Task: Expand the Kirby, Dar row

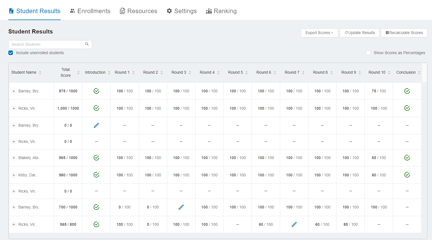Action: (14, 175)
